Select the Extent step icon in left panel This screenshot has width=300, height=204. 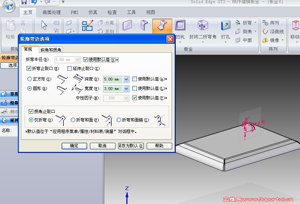[4, 120]
